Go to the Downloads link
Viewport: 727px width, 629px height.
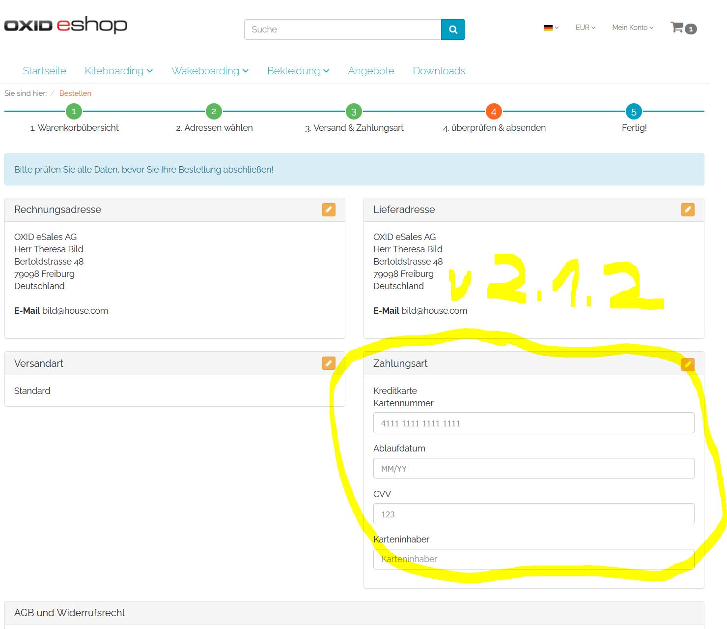439,71
